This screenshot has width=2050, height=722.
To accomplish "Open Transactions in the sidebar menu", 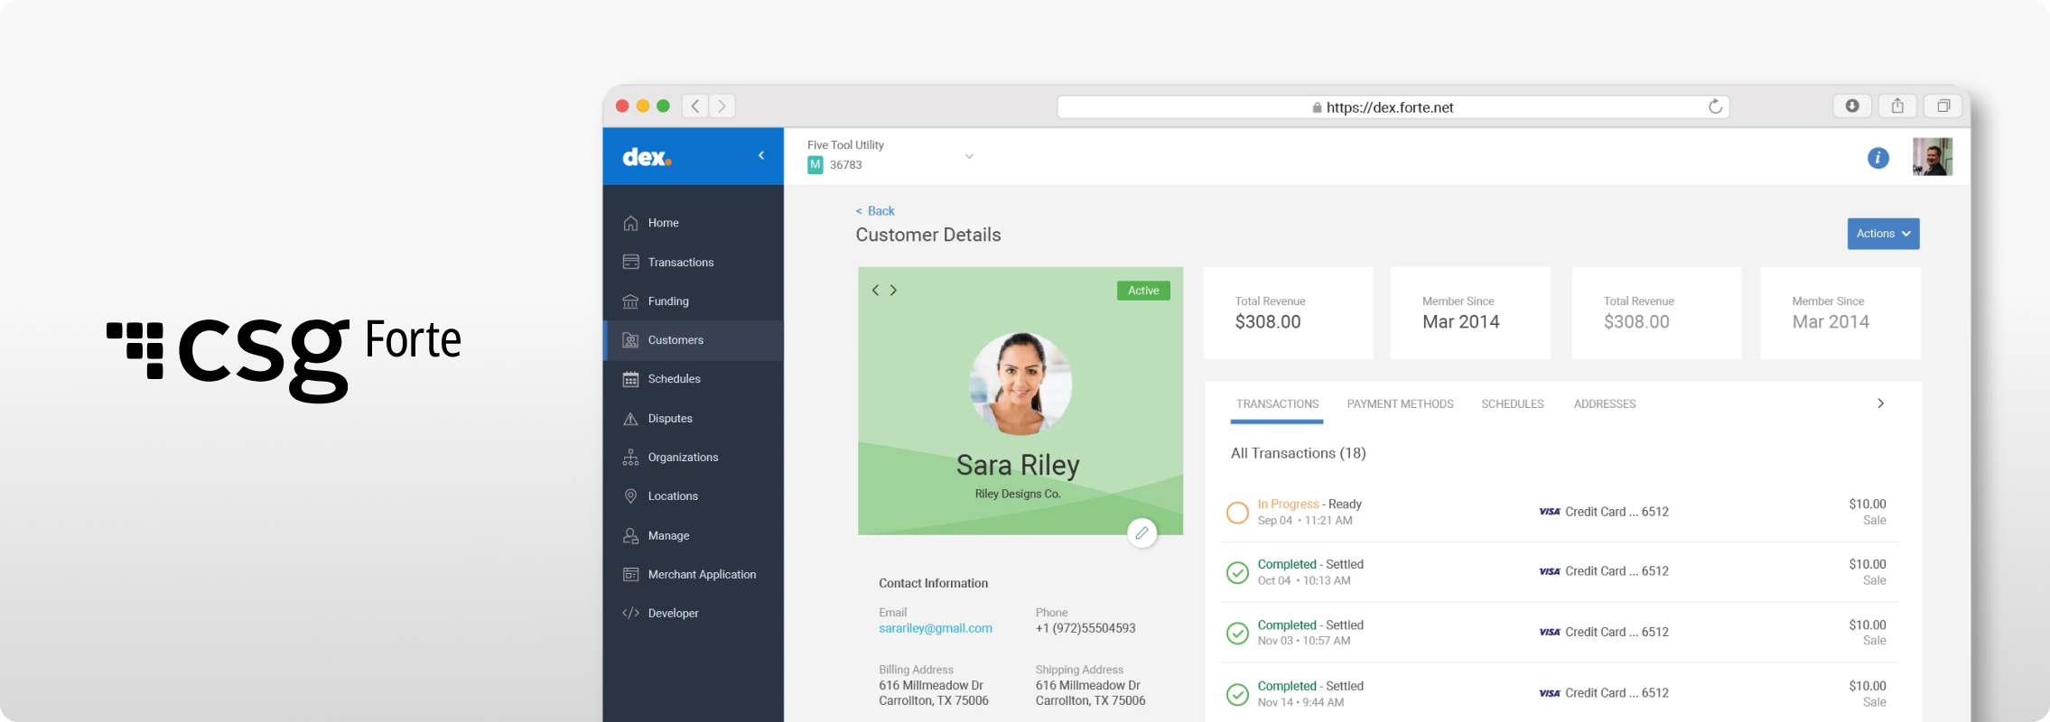I will [693, 263].
